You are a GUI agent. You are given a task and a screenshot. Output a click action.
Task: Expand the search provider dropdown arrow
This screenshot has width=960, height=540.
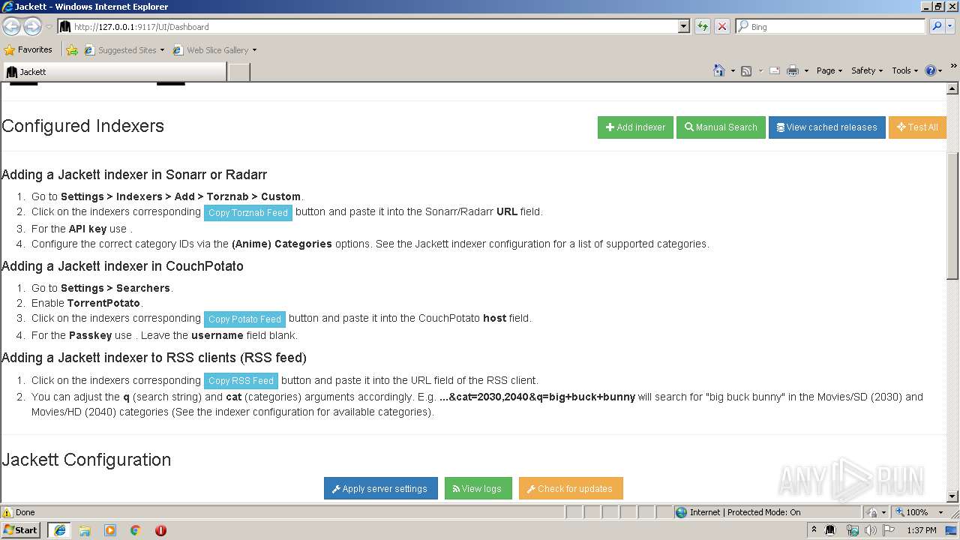pyautogui.click(x=951, y=26)
